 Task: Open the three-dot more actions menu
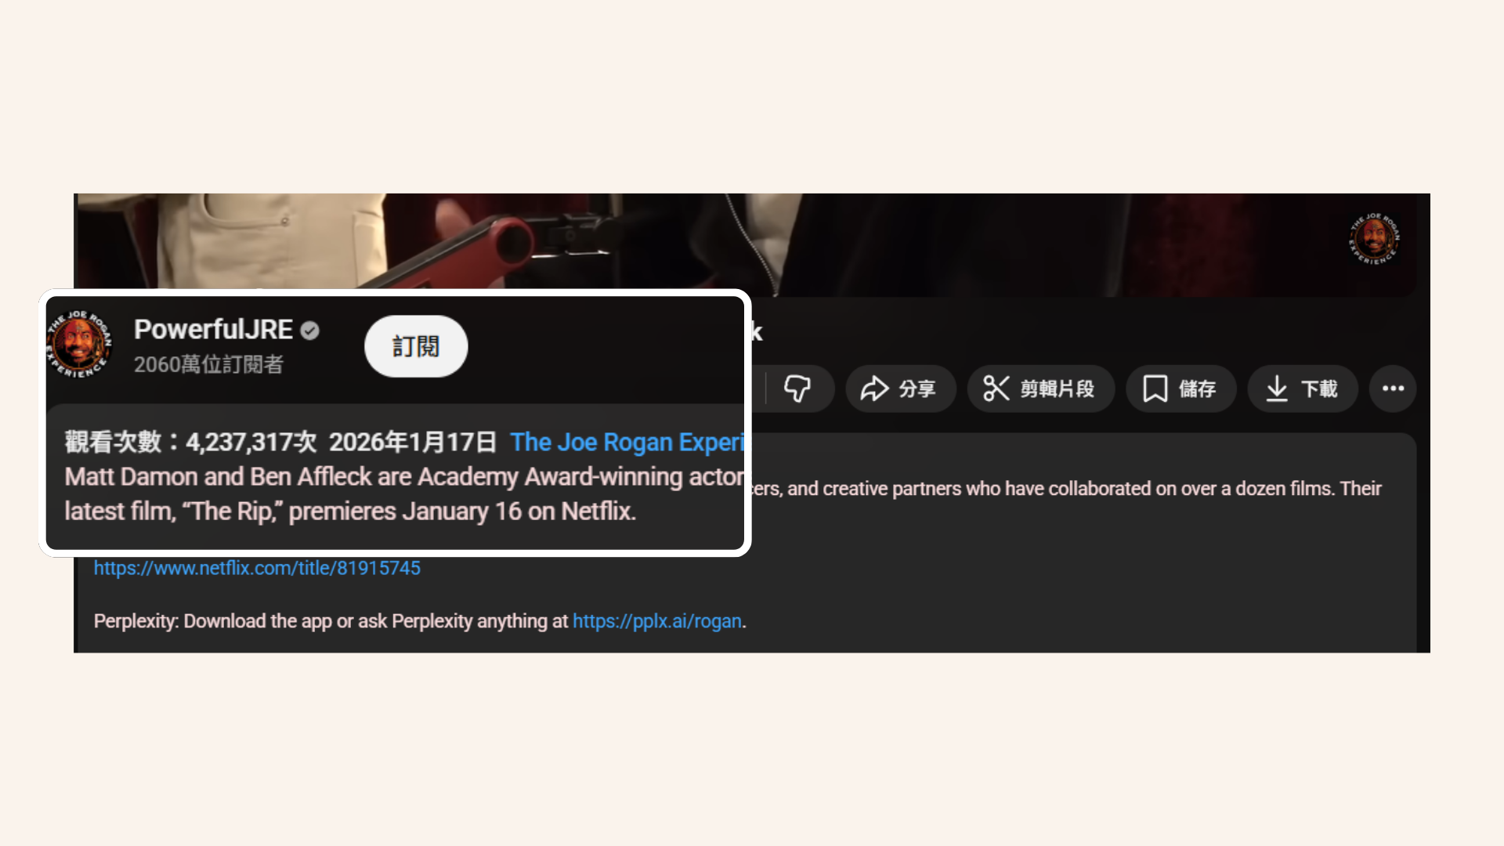pos(1393,389)
